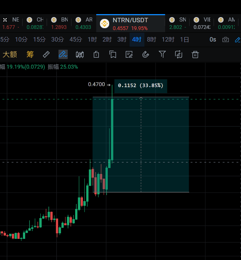
Task: Select the 1时 timeframe
Action: tap(92, 40)
